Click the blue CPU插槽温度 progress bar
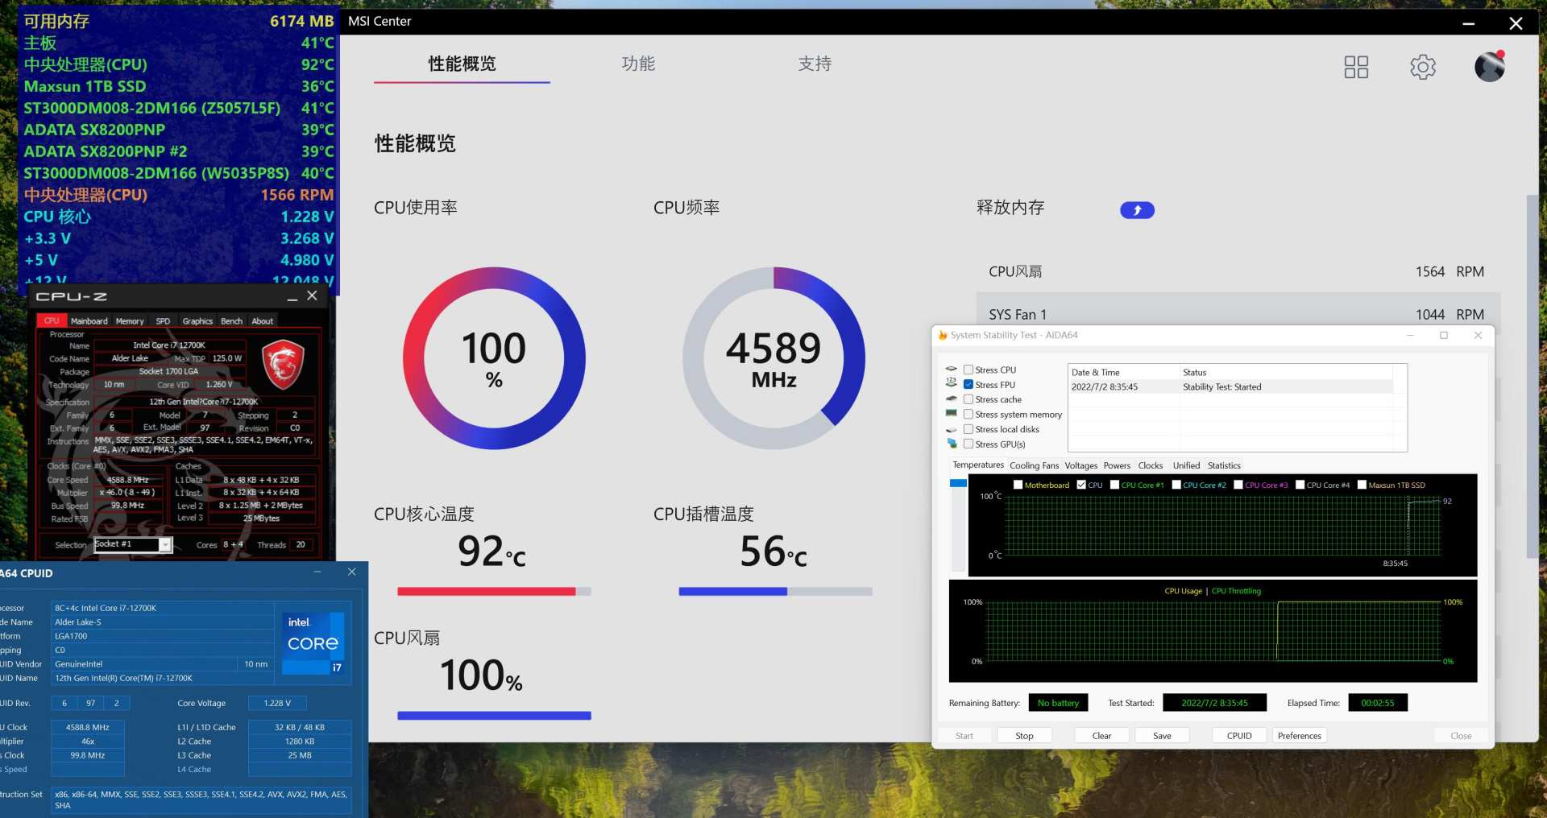The width and height of the screenshot is (1547, 818). point(775,592)
